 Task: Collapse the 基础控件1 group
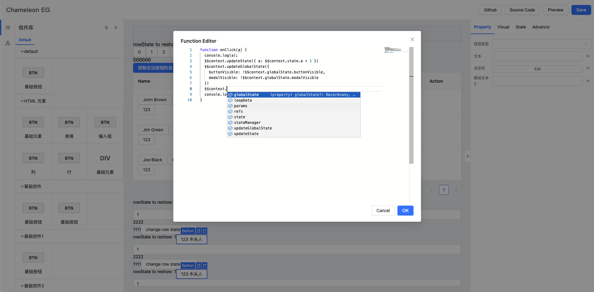click(x=69, y=236)
